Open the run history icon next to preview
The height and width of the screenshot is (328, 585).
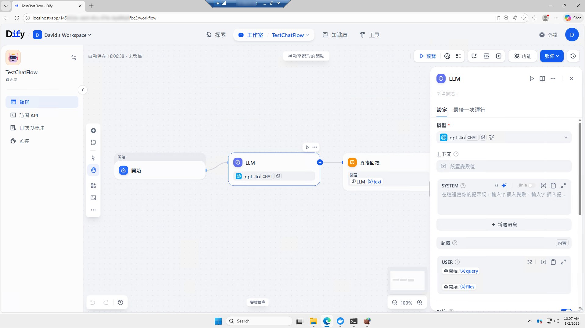point(447,56)
